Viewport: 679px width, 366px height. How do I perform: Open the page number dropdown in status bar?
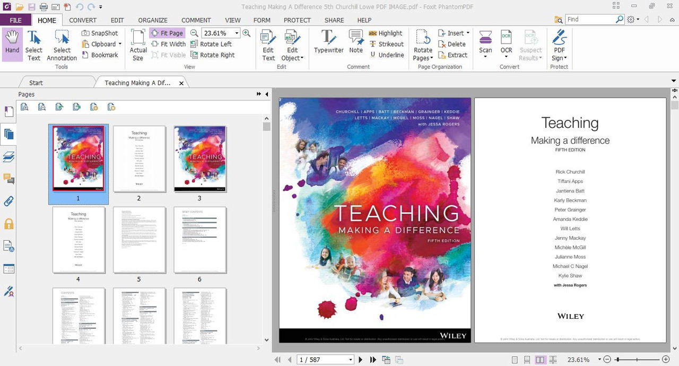tap(351, 360)
